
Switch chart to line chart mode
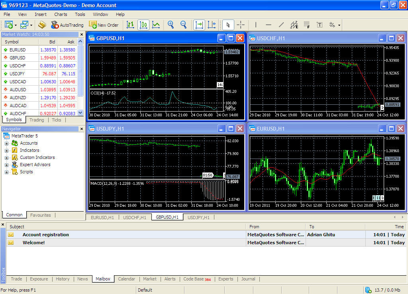pyautogui.click(x=156, y=25)
